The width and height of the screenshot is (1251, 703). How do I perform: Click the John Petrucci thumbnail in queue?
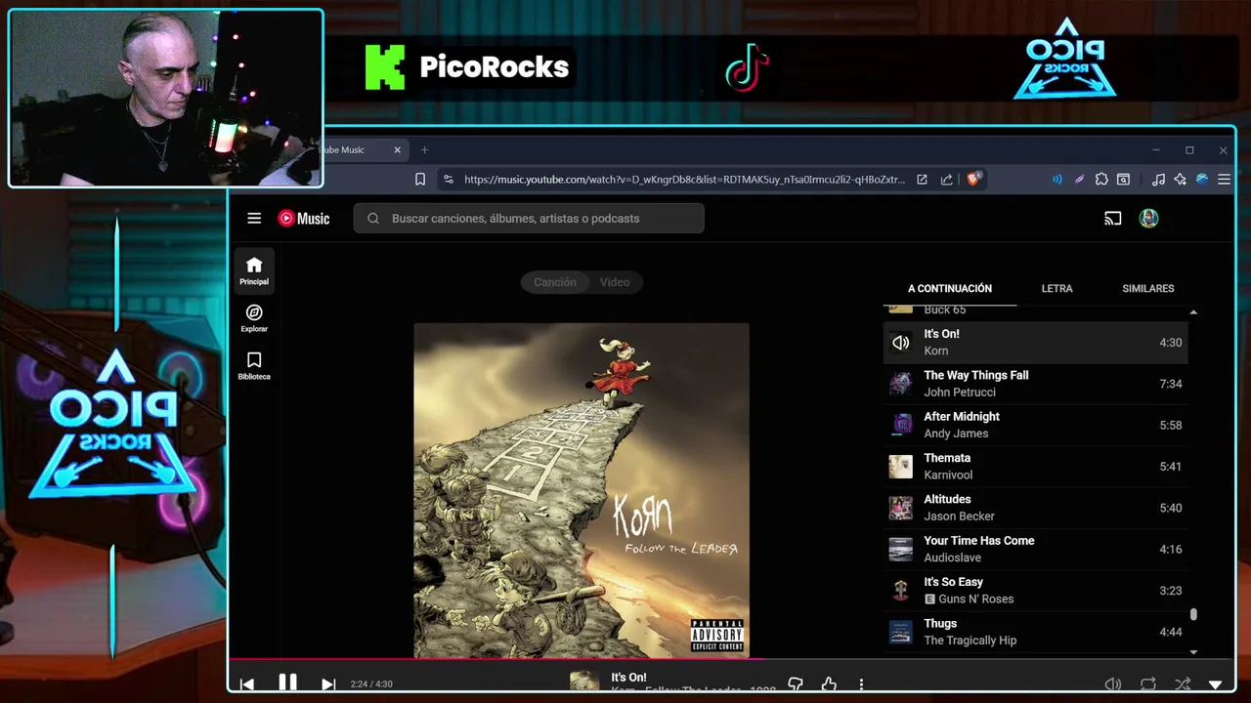(900, 384)
